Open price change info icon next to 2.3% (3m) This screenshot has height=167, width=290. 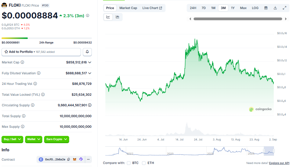[x=88, y=16]
